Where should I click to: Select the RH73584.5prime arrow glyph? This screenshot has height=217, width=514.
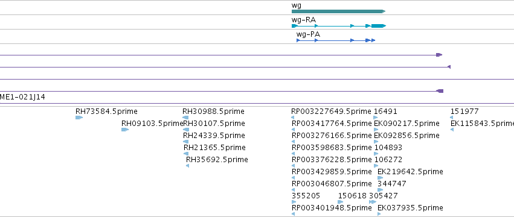pyautogui.click(x=79, y=118)
